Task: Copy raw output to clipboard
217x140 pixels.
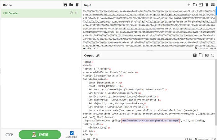Action: click(201, 55)
